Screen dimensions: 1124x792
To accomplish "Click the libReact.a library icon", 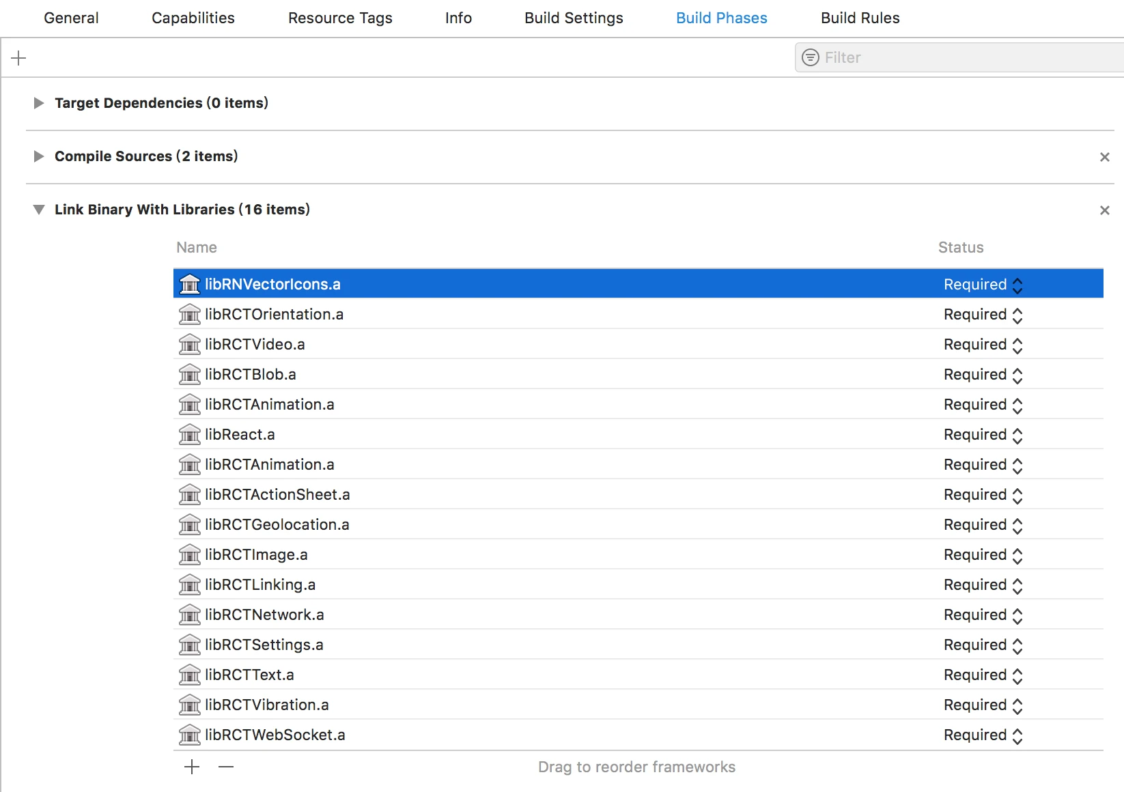I will (189, 434).
